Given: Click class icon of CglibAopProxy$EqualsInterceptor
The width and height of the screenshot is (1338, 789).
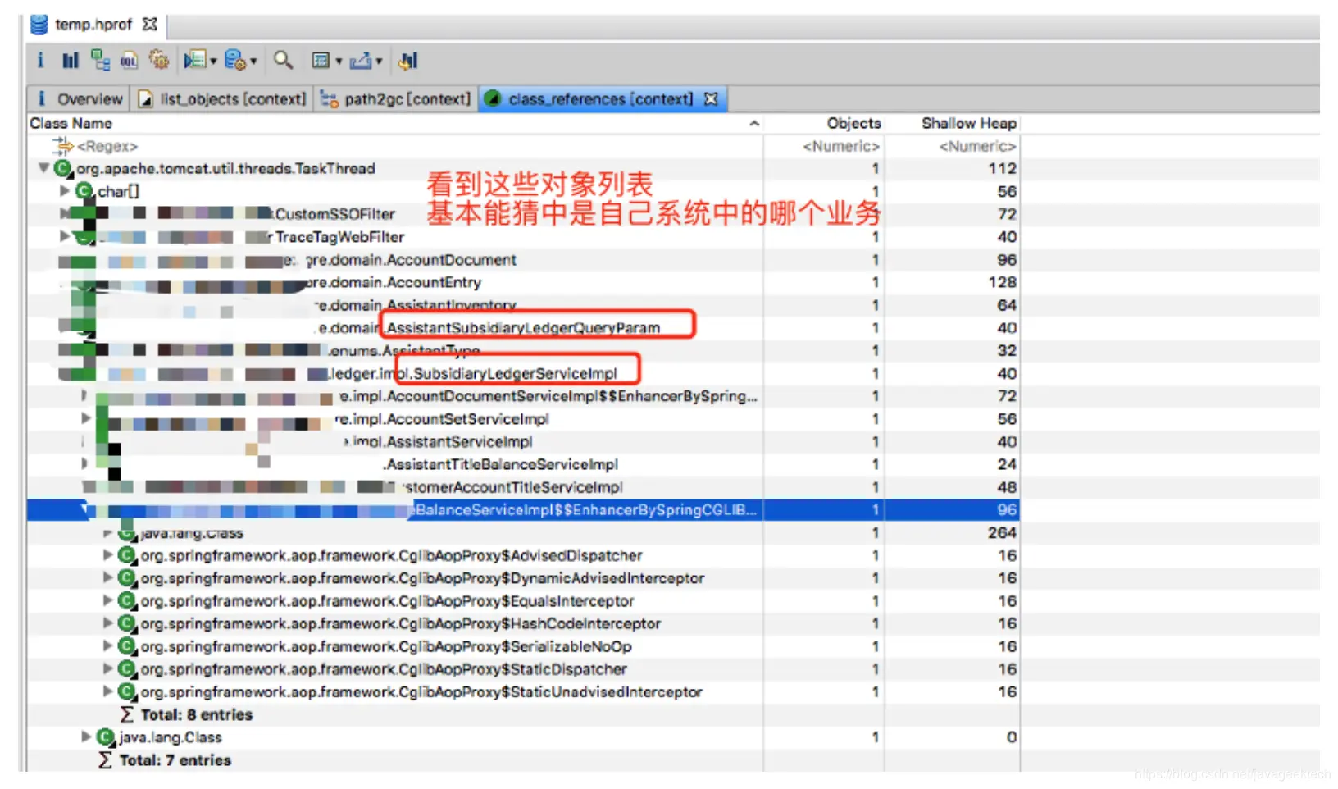Looking at the screenshot, I should [126, 601].
